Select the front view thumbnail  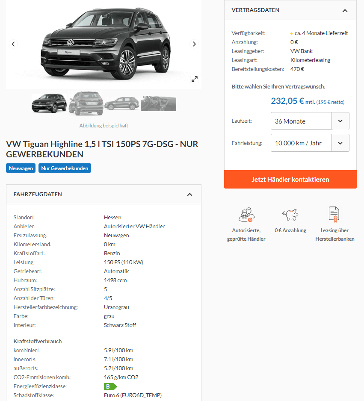coord(49,103)
